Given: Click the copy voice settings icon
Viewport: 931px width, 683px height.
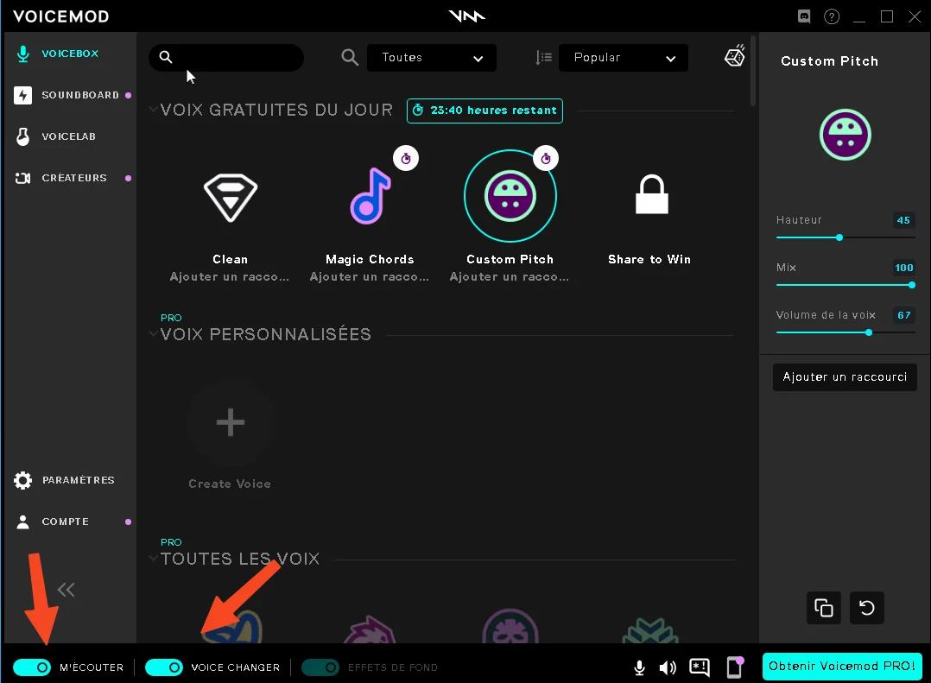Looking at the screenshot, I should click(824, 608).
